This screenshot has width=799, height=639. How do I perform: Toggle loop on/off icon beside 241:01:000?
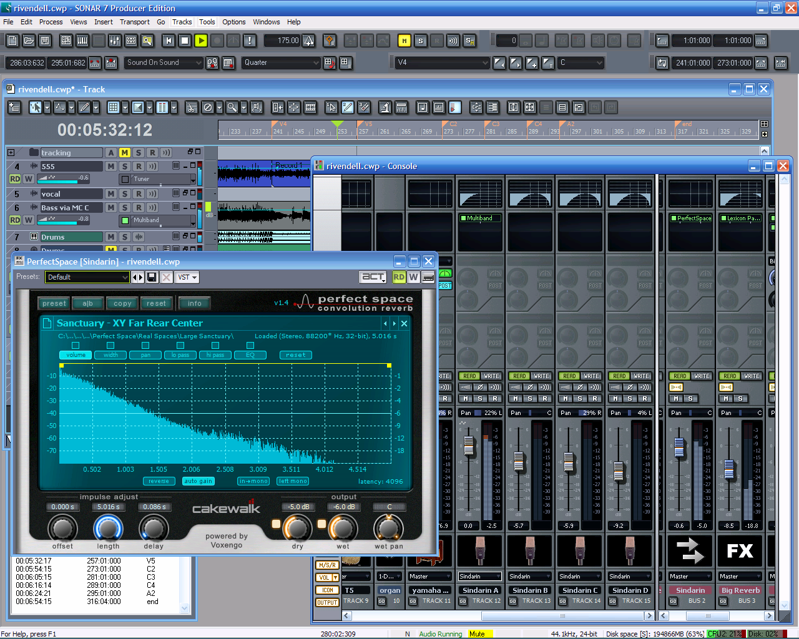(662, 63)
